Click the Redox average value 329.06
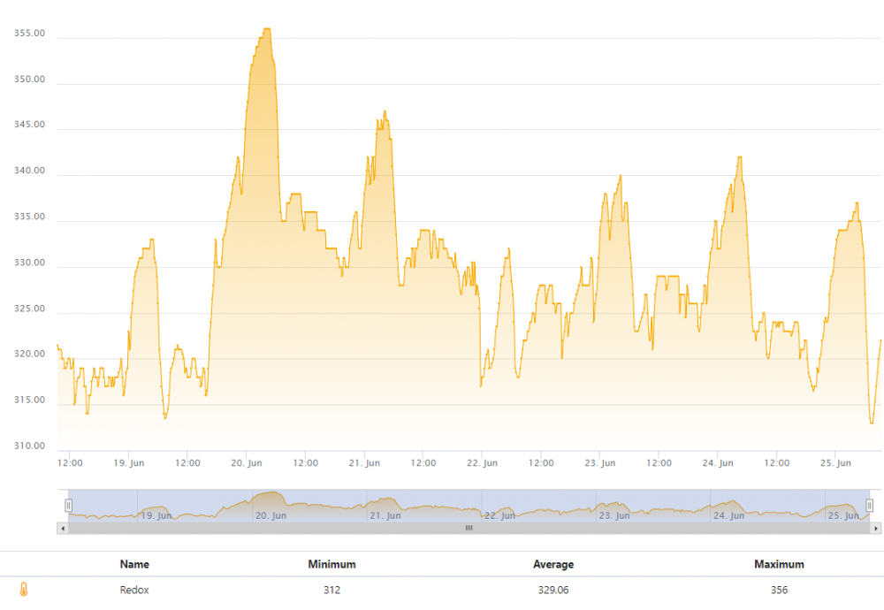The width and height of the screenshot is (884, 610). 553,590
